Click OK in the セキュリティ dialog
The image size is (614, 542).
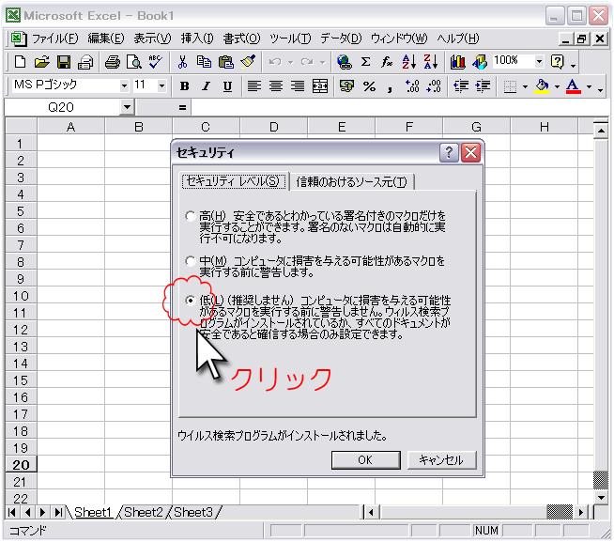(366, 460)
